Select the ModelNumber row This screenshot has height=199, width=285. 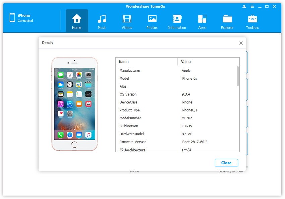tap(176, 118)
